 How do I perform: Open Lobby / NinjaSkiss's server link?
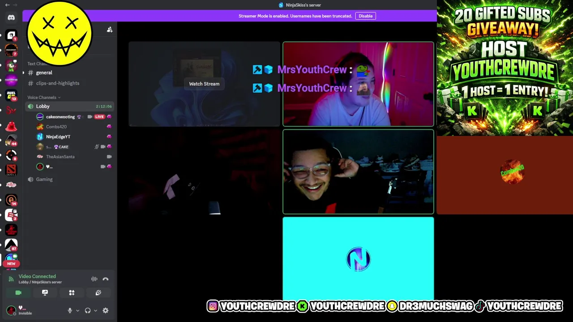click(40, 282)
